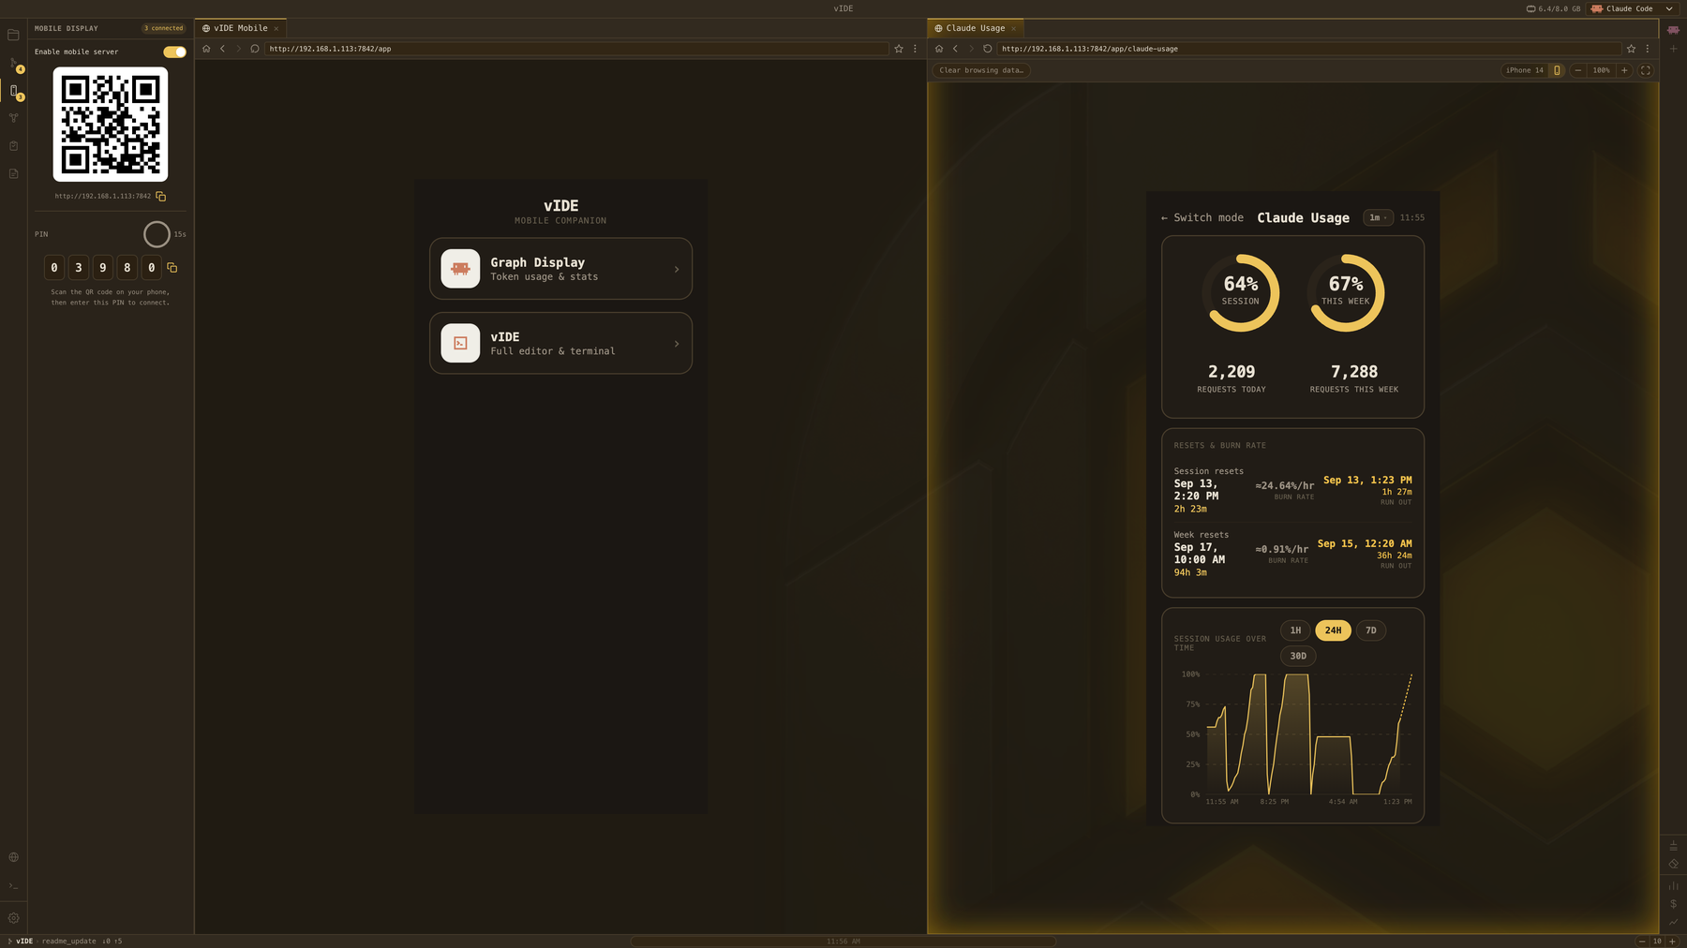Zoom out the preview with minus button
The height and width of the screenshot is (948, 1687).
(1578, 70)
